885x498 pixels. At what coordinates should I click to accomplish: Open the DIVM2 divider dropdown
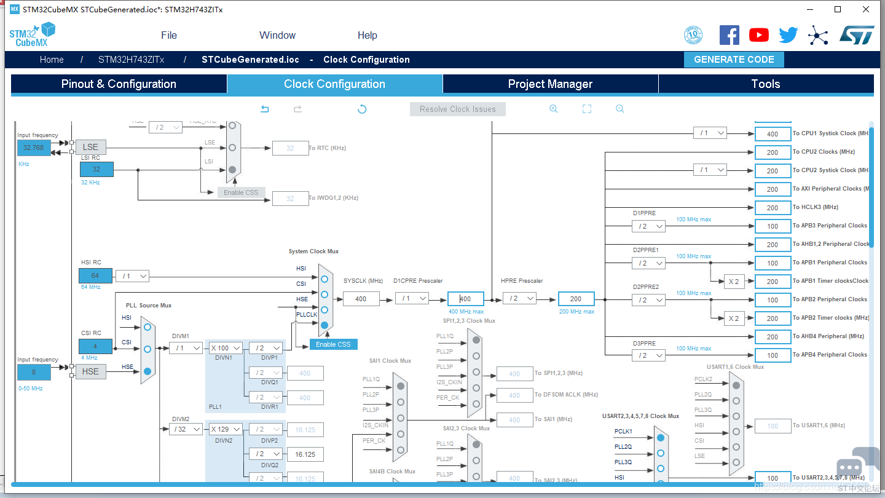tap(186, 429)
